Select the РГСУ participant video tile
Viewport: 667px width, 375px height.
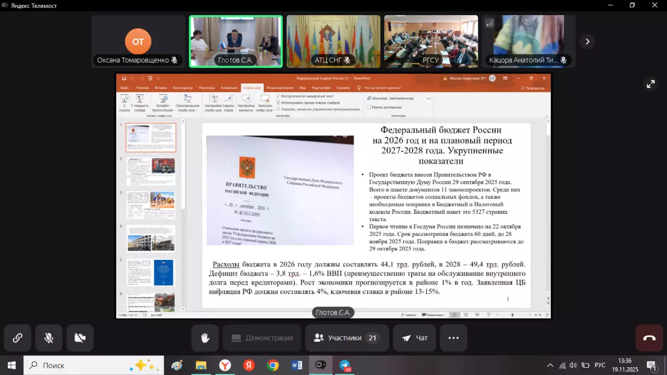431,41
